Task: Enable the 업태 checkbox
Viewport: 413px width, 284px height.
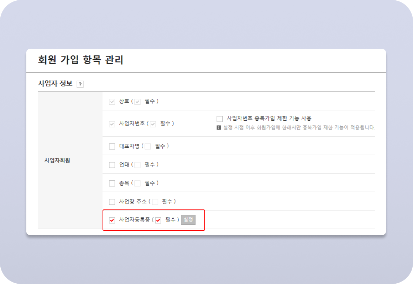Action: (111, 164)
